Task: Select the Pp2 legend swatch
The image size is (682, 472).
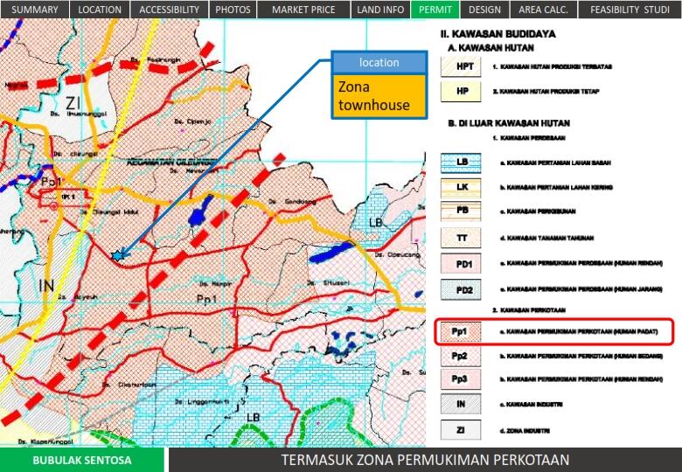Action: pyautogui.click(x=461, y=356)
